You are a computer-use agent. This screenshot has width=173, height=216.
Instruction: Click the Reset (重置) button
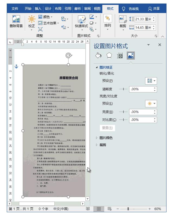click(107, 128)
